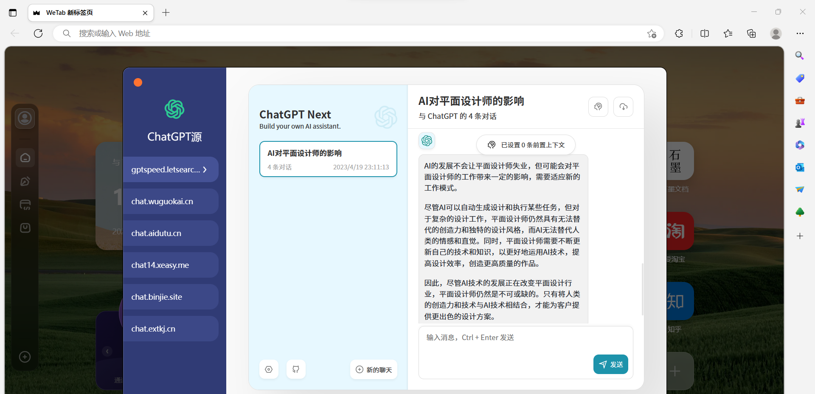Select the WeTab 新标签页 tab
Viewport: 815px width, 394px height.
coord(91,13)
